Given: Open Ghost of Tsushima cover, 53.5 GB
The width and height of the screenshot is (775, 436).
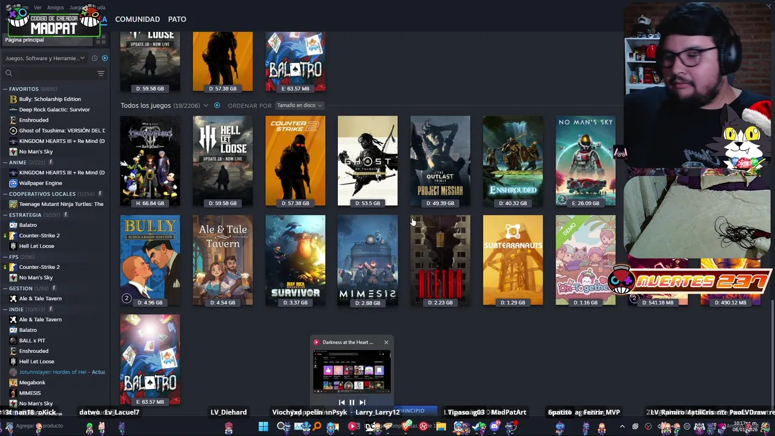Looking at the screenshot, I should [x=368, y=161].
